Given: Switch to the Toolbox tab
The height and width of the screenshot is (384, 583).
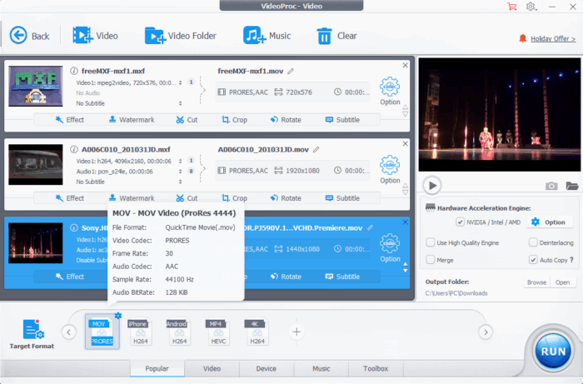Looking at the screenshot, I should [376, 368].
